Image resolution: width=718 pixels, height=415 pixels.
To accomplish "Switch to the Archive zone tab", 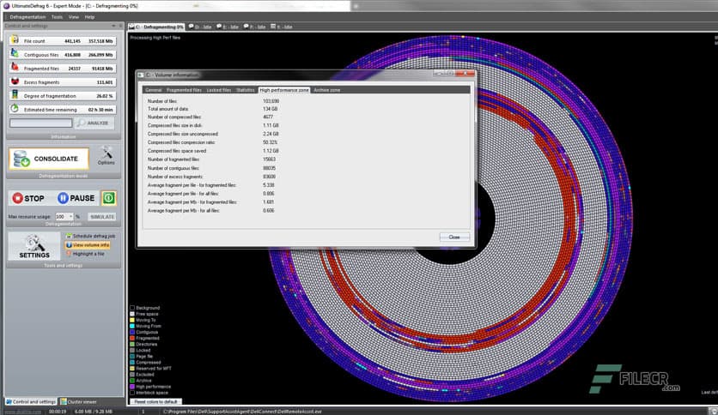I will (327, 90).
